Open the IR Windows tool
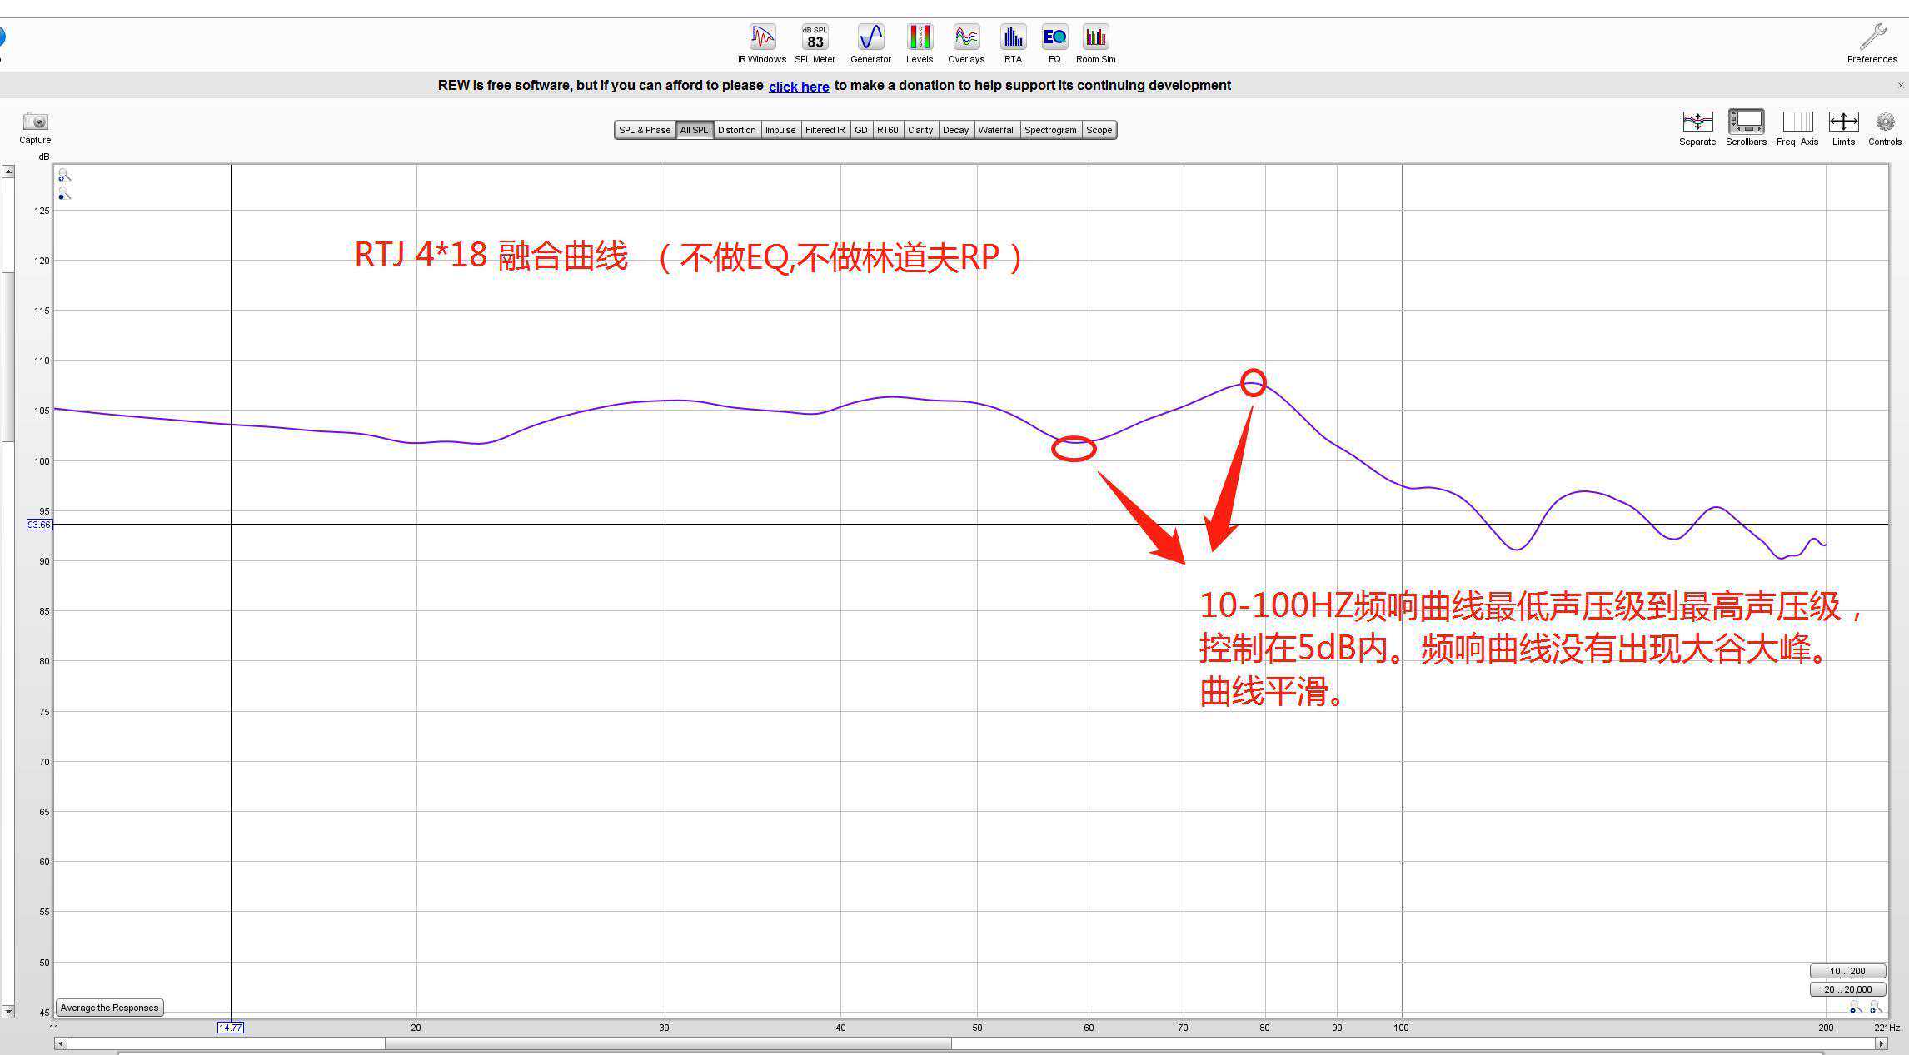1909x1055 pixels. click(x=761, y=38)
